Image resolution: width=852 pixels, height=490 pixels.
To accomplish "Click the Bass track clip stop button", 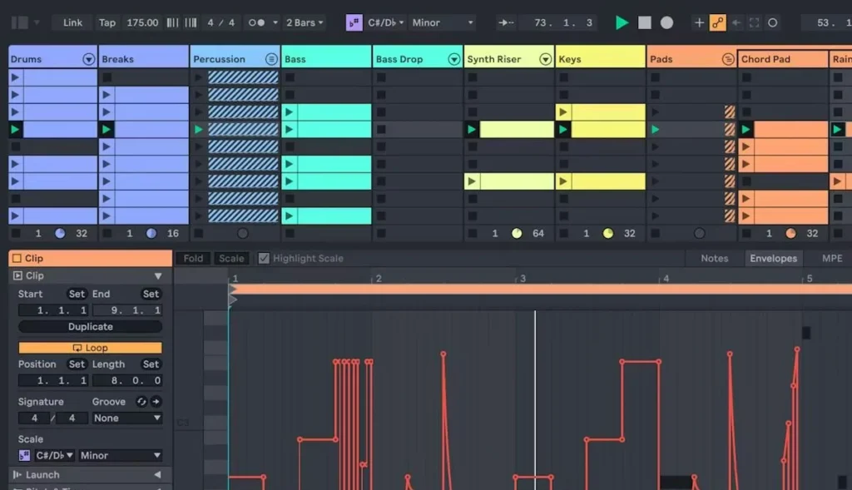I will [290, 233].
